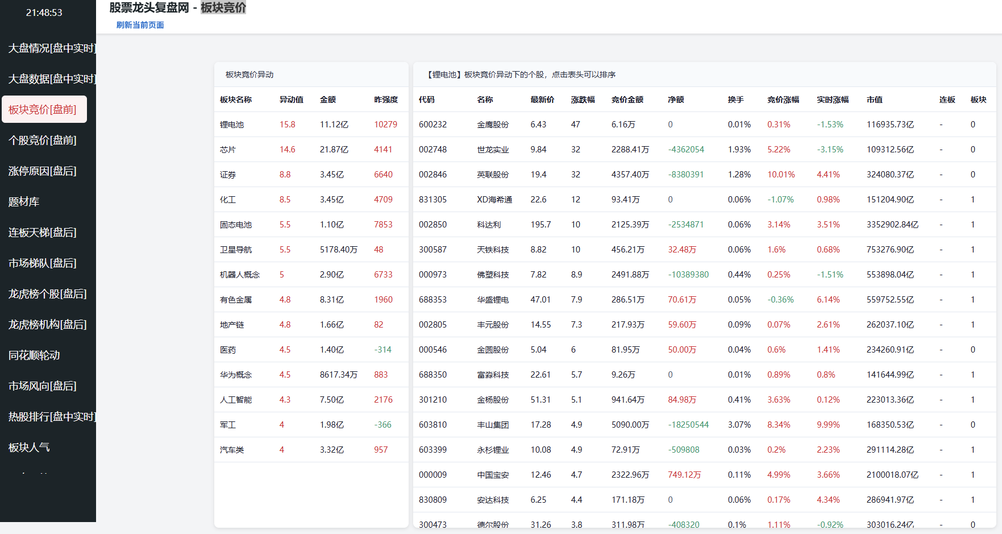The image size is (1002, 534).
Task: Open 同花顺轮动 in the sidebar
Action: click(34, 355)
